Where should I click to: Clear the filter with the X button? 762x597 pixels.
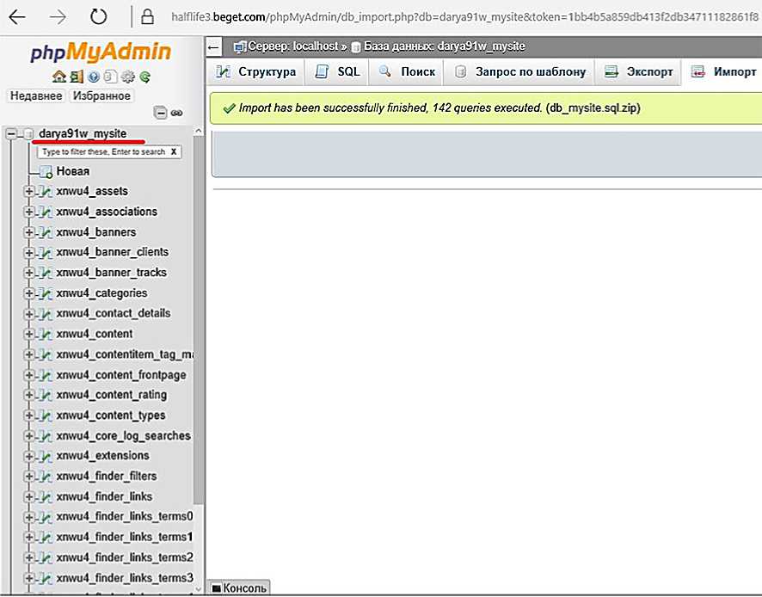pyautogui.click(x=174, y=152)
